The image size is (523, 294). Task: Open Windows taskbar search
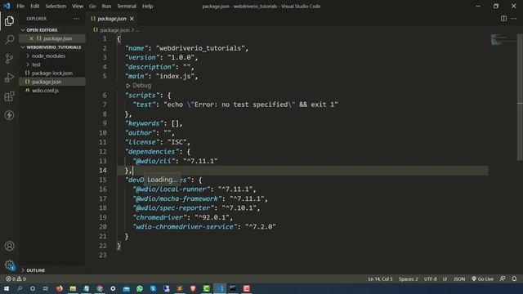20,288
